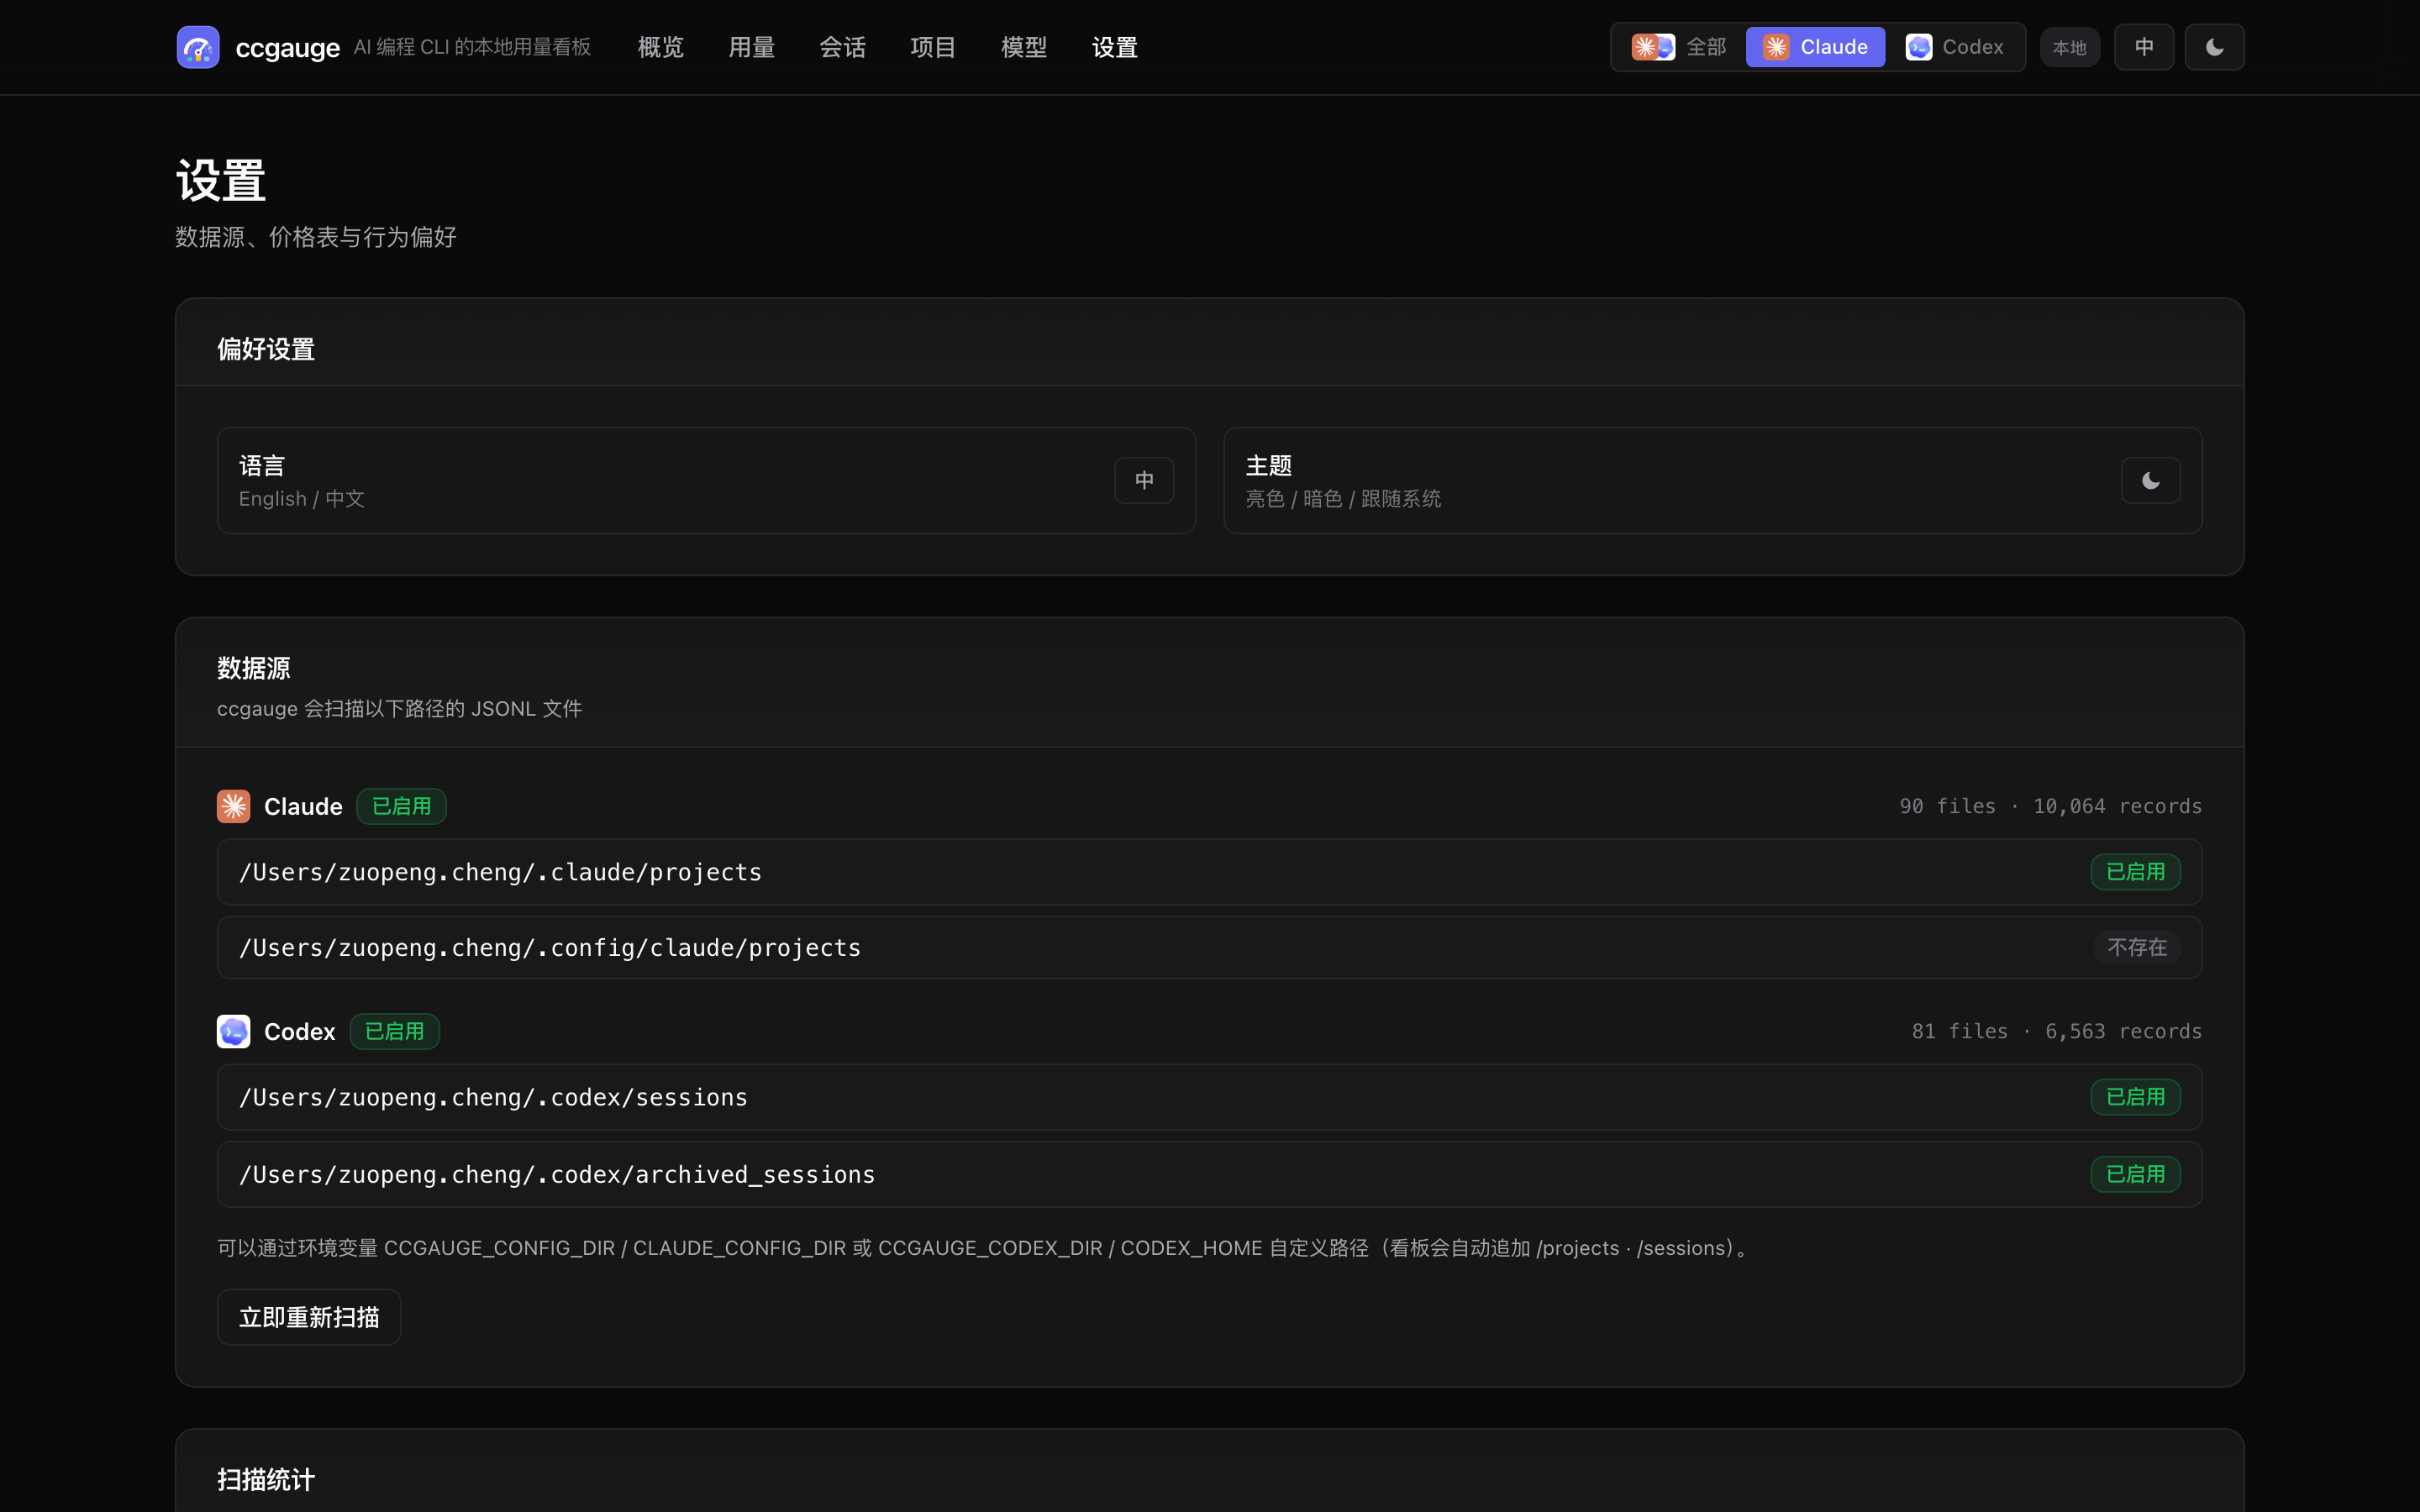This screenshot has width=2420, height=1512.
Task: Click 已启用 badge on .claude/projects row
Action: 2135,872
